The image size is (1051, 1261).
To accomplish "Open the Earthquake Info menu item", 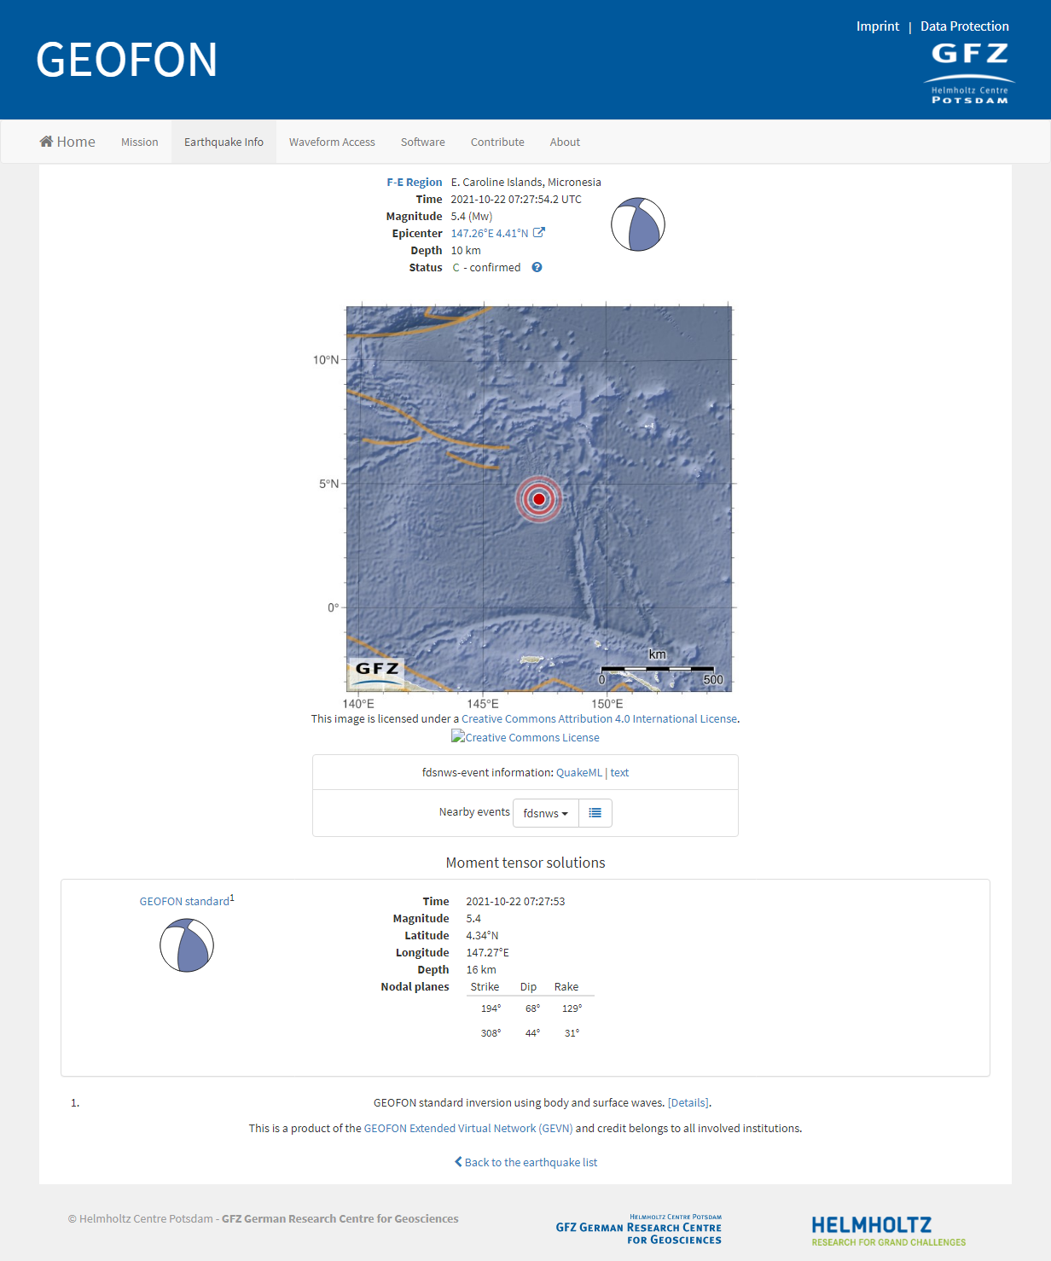I will (x=224, y=142).
